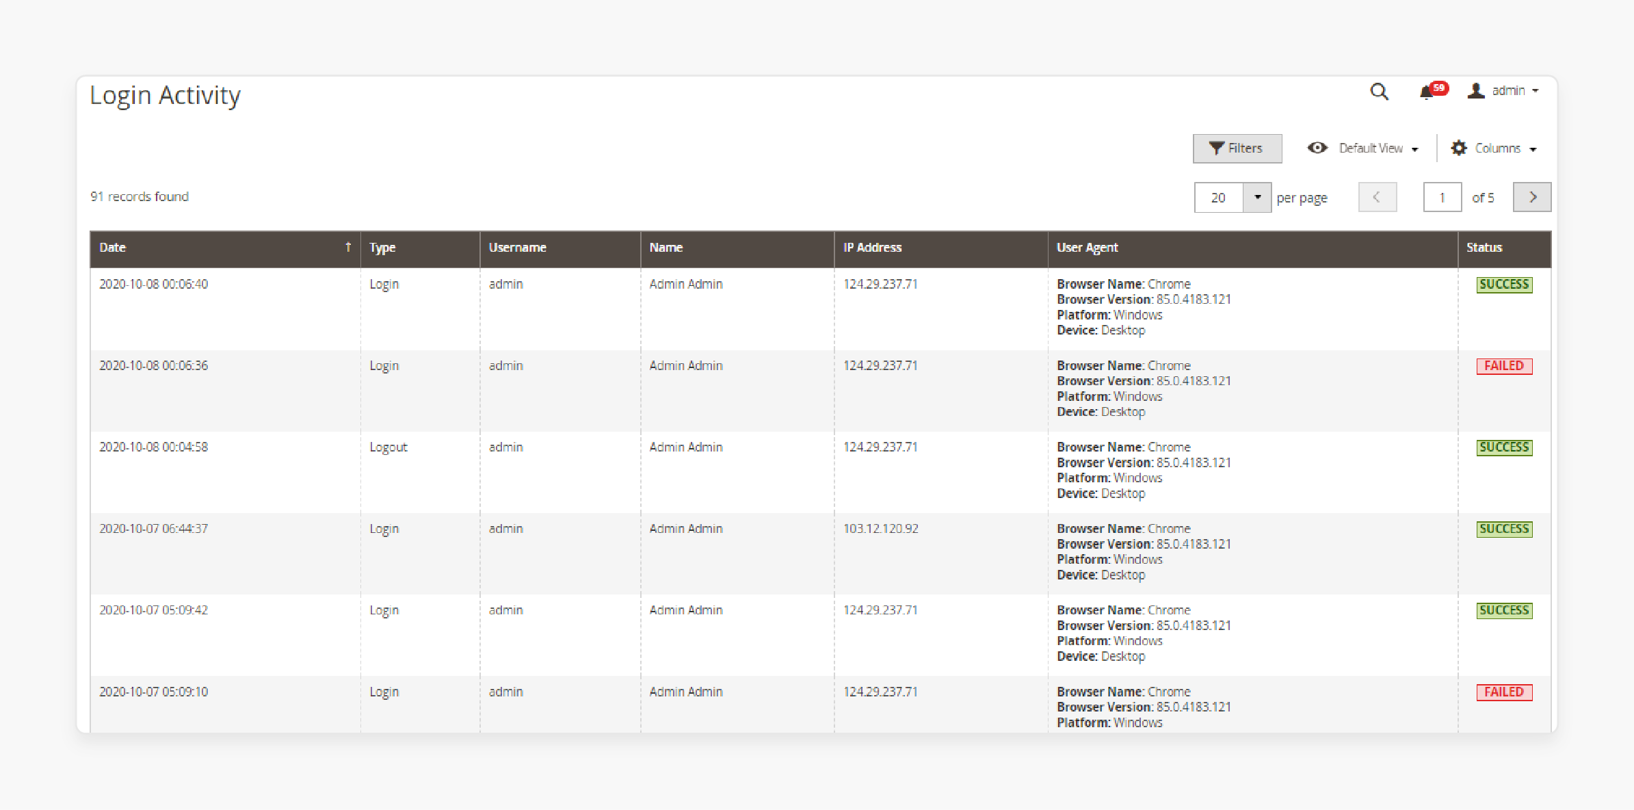Sort by Name column header
1634x810 pixels.
[737, 248]
